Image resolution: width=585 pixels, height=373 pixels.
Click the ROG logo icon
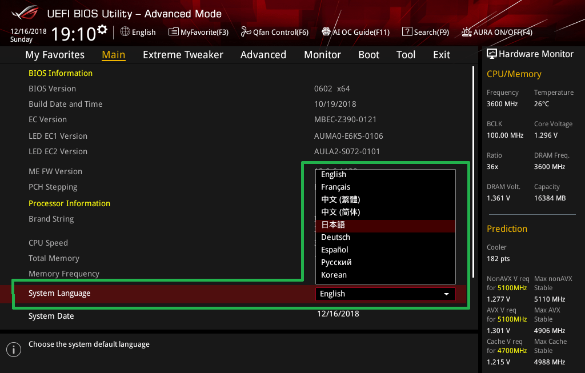[25, 13]
